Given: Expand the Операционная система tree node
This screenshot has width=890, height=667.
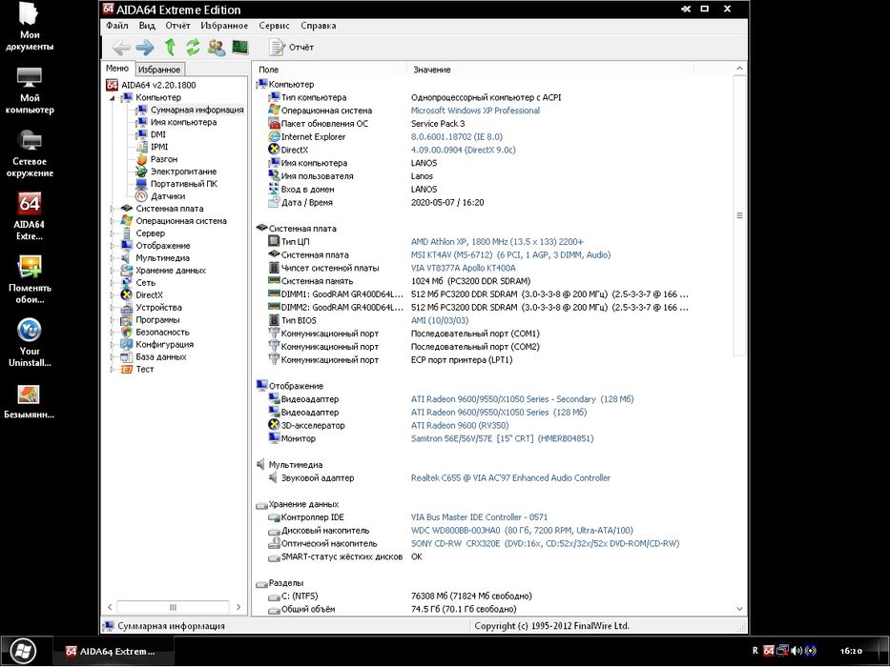Looking at the screenshot, I should [112, 221].
